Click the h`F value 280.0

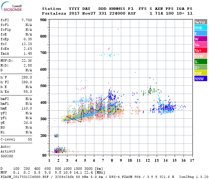27,77
